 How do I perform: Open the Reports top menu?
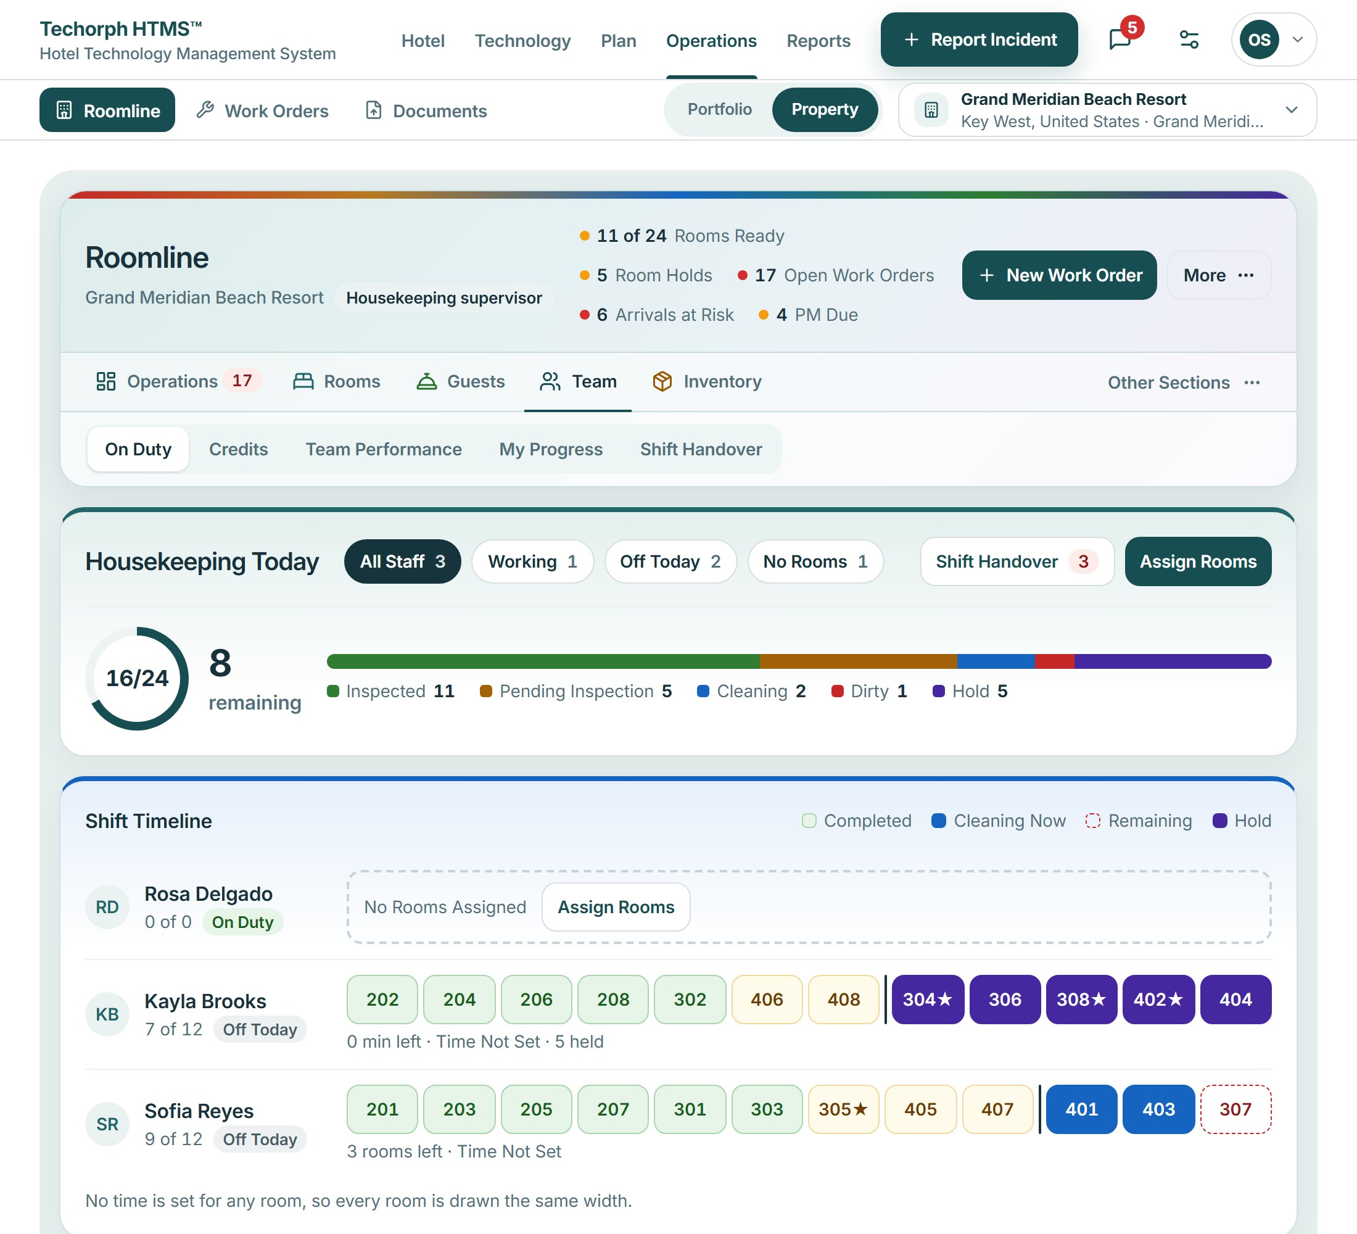point(818,40)
